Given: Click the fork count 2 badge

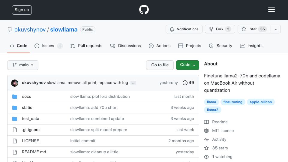Looking at the screenshot, I should [228, 29].
